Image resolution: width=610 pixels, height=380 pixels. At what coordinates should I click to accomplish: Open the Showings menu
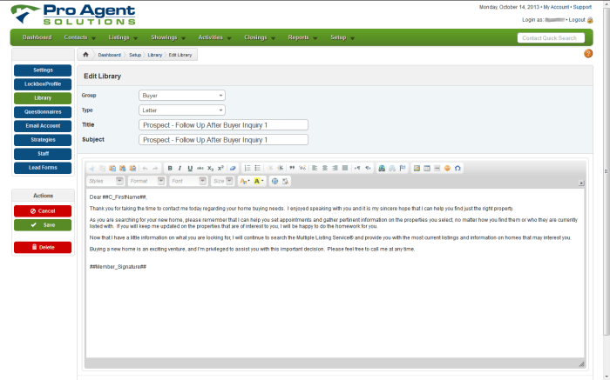click(x=168, y=37)
